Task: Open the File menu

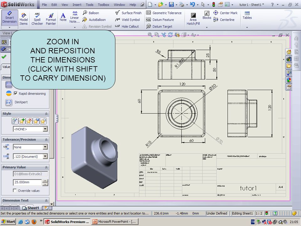Action: click(x=44, y=5)
